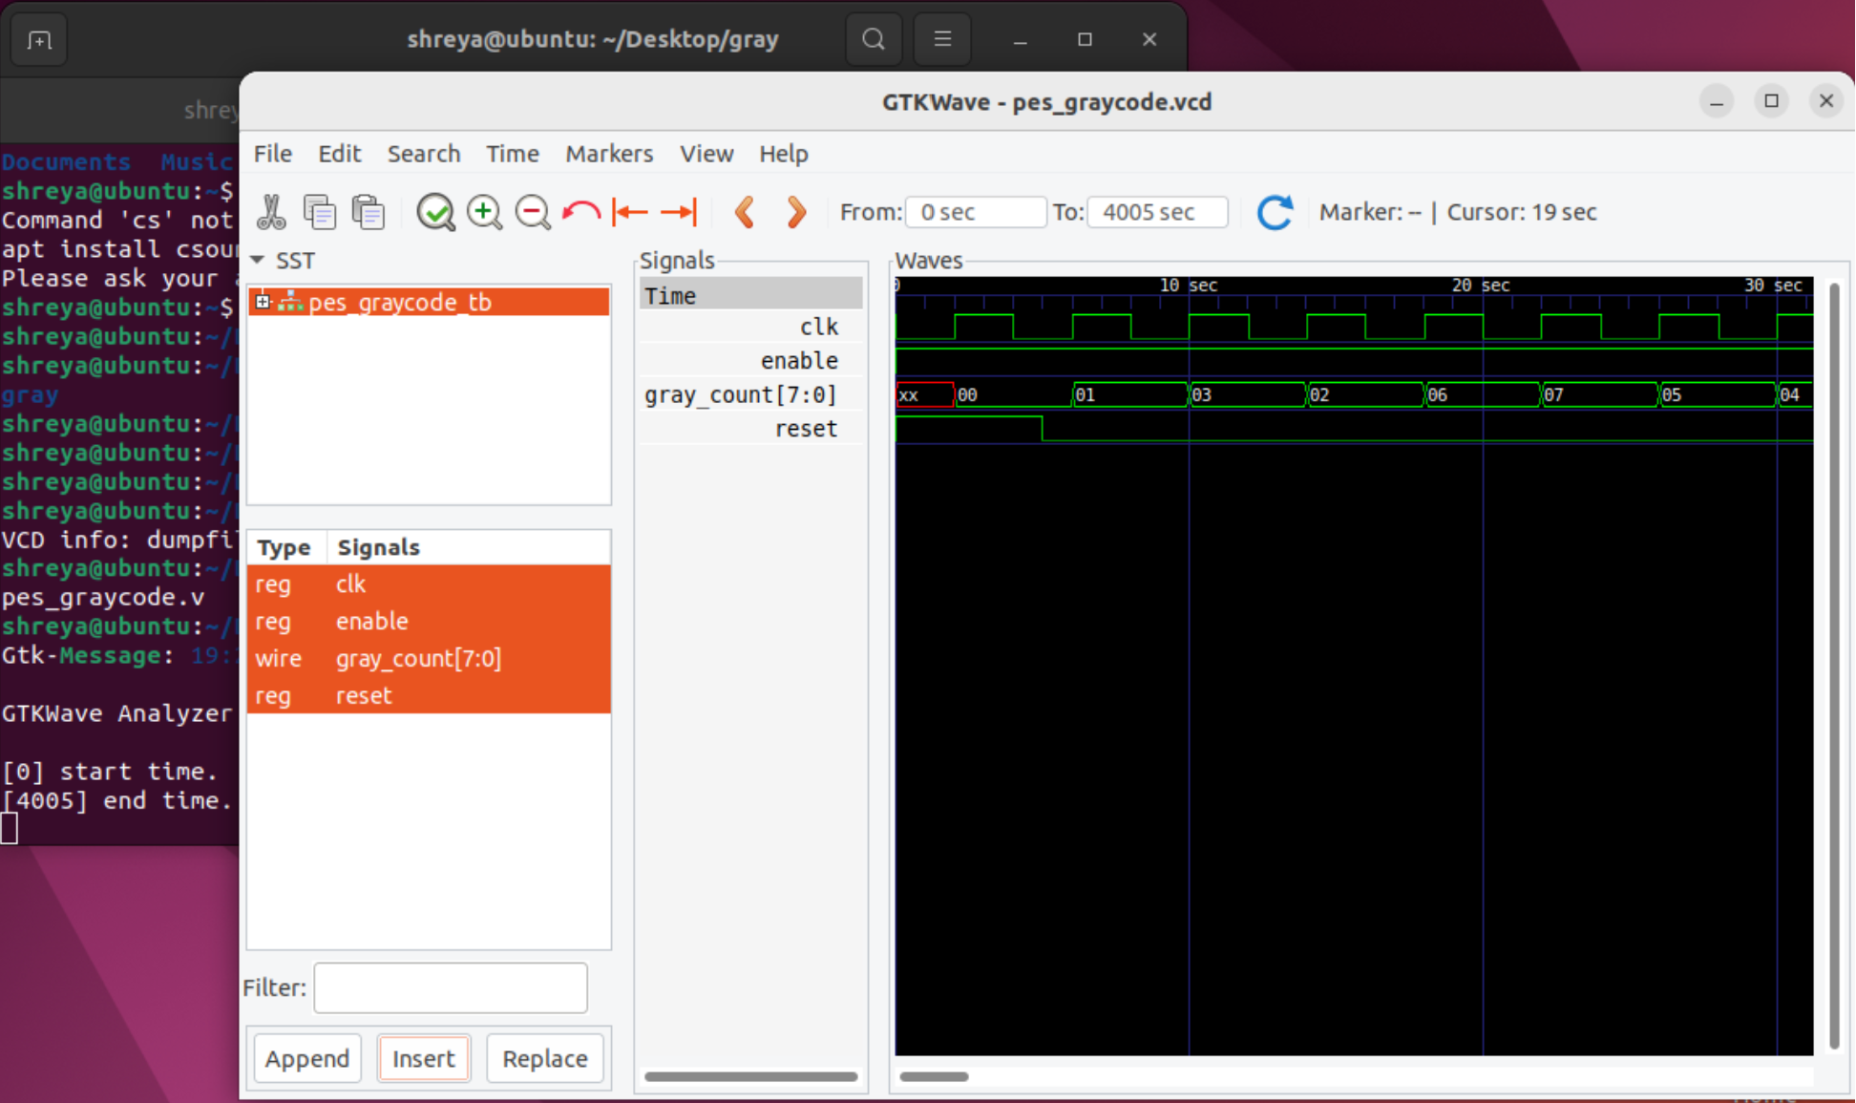Select reset in Signals pane
Image resolution: width=1856 pixels, height=1103 pixels.
coord(750,428)
